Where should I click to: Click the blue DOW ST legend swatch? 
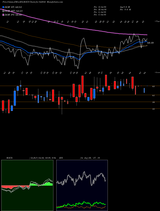[x=4, y=7]
